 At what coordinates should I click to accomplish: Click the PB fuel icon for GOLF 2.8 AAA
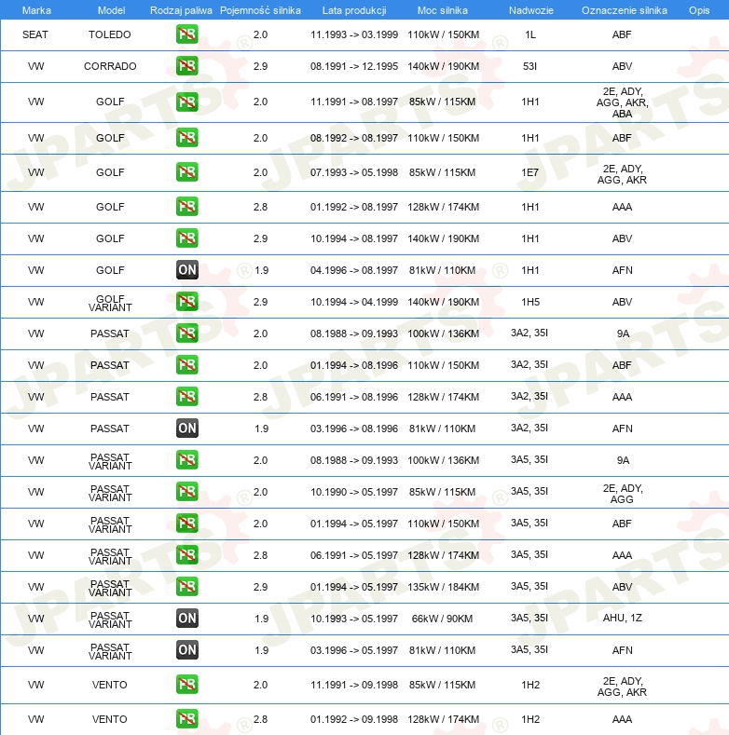[187, 207]
